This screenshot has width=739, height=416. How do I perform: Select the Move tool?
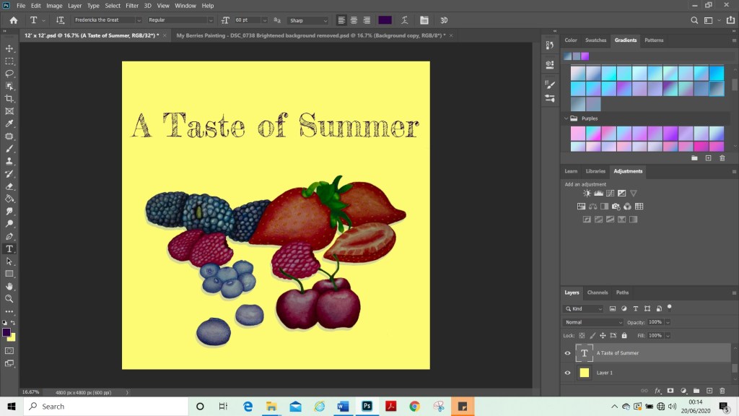(x=9, y=48)
